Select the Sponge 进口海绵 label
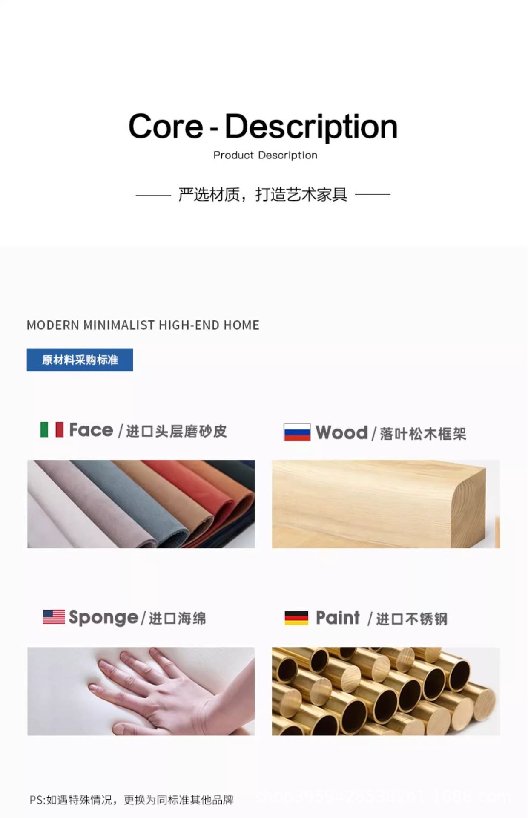This screenshot has height=818, width=528. tap(137, 618)
